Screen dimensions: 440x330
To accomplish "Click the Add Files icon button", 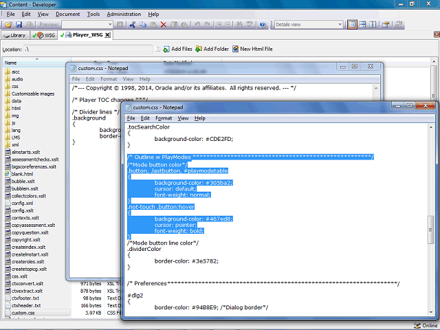I will [178, 49].
